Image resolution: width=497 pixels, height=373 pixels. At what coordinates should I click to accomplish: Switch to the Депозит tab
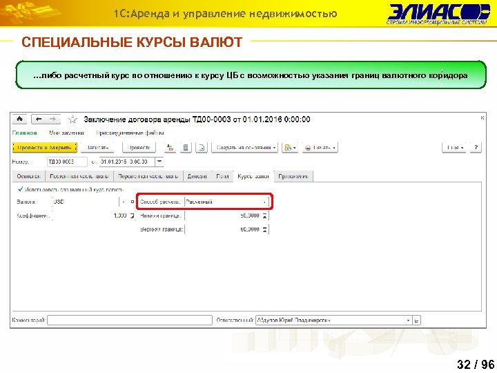pyautogui.click(x=197, y=176)
